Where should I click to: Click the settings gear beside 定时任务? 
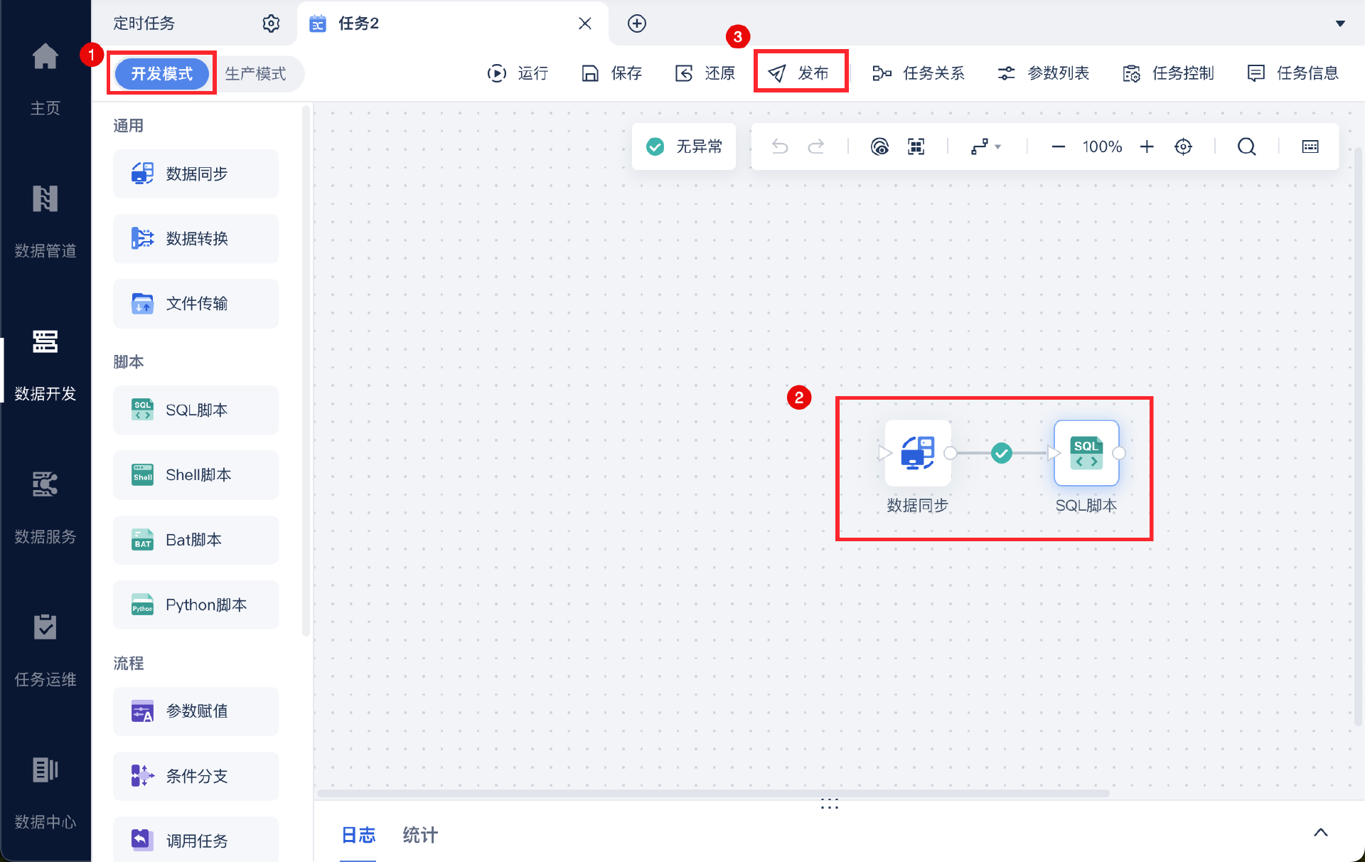(x=271, y=23)
